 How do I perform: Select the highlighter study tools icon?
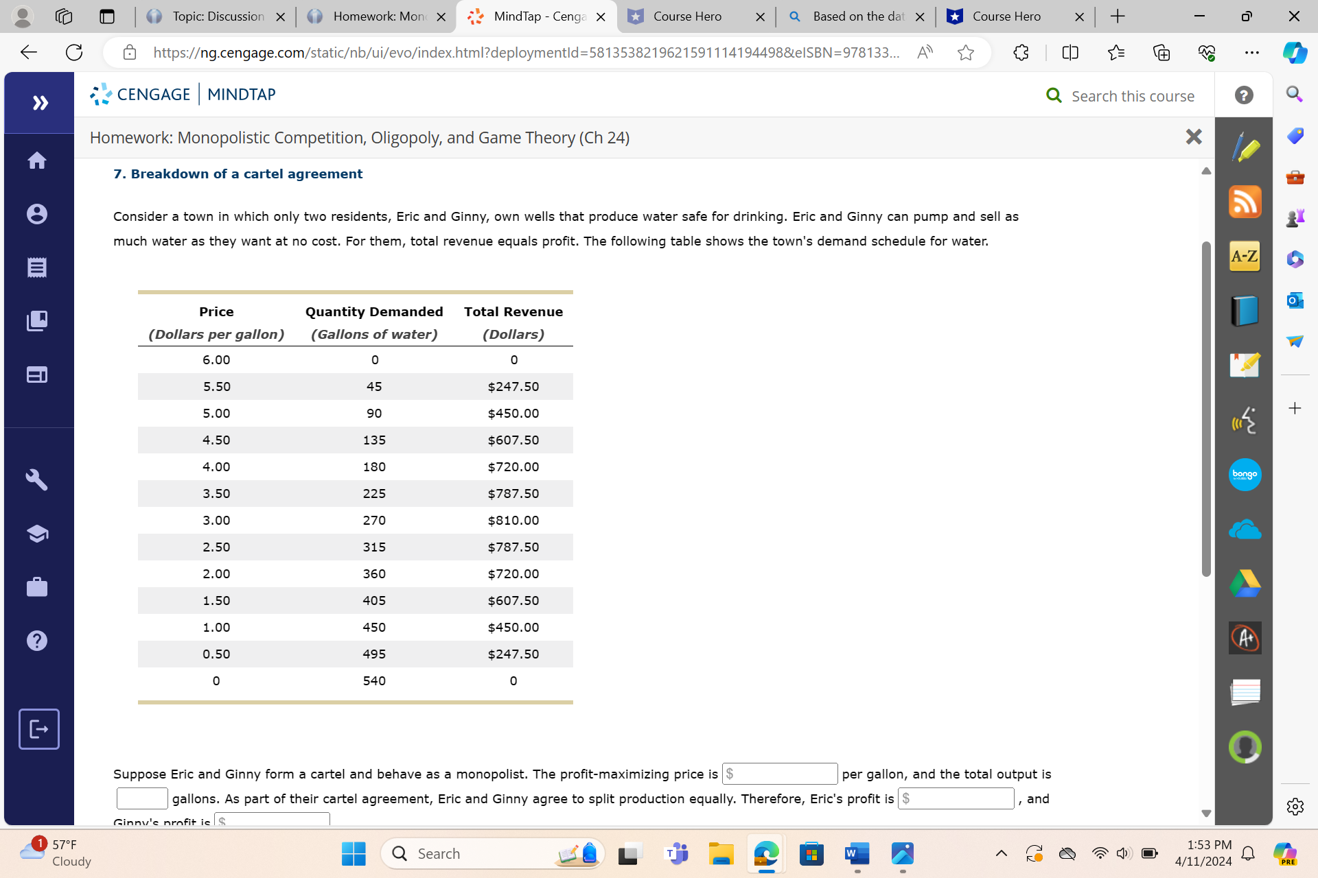(x=1244, y=146)
